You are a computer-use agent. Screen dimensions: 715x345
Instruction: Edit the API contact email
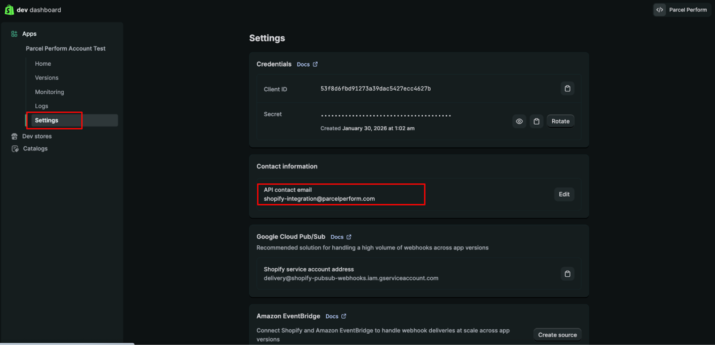pyautogui.click(x=564, y=194)
